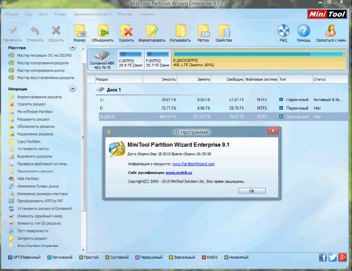Choose Установить метку operation
This screenshot has width=352, height=271.
(x=33, y=149)
